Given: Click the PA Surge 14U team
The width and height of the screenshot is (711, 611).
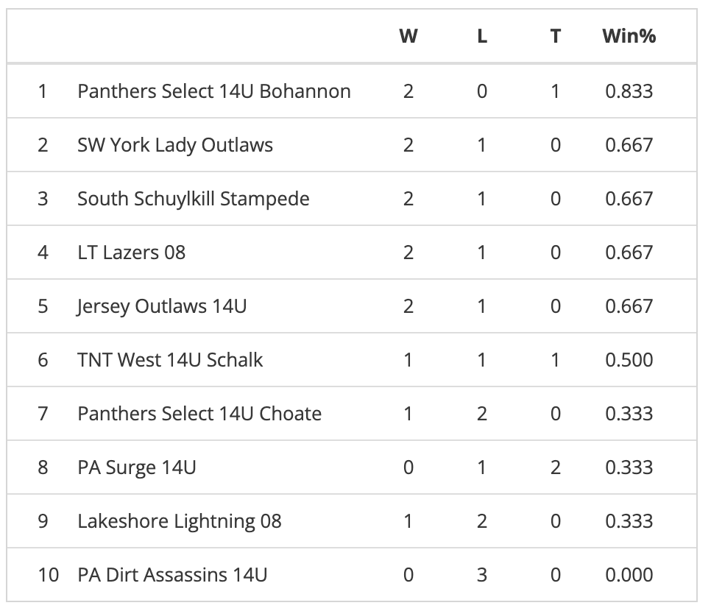Looking at the screenshot, I should [137, 467].
